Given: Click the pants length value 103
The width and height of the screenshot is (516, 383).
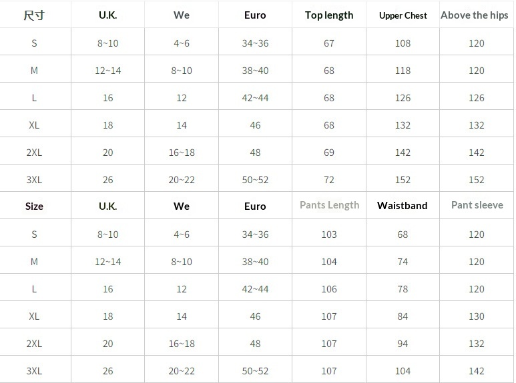Looking at the screenshot, I should point(329,234).
